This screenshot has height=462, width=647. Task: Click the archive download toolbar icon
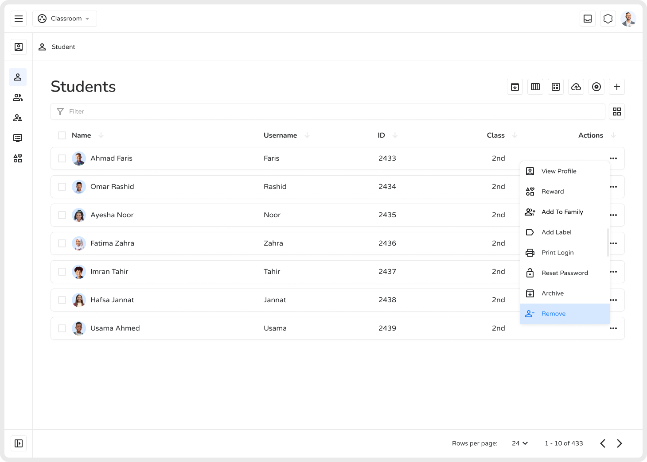tap(515, 87)
